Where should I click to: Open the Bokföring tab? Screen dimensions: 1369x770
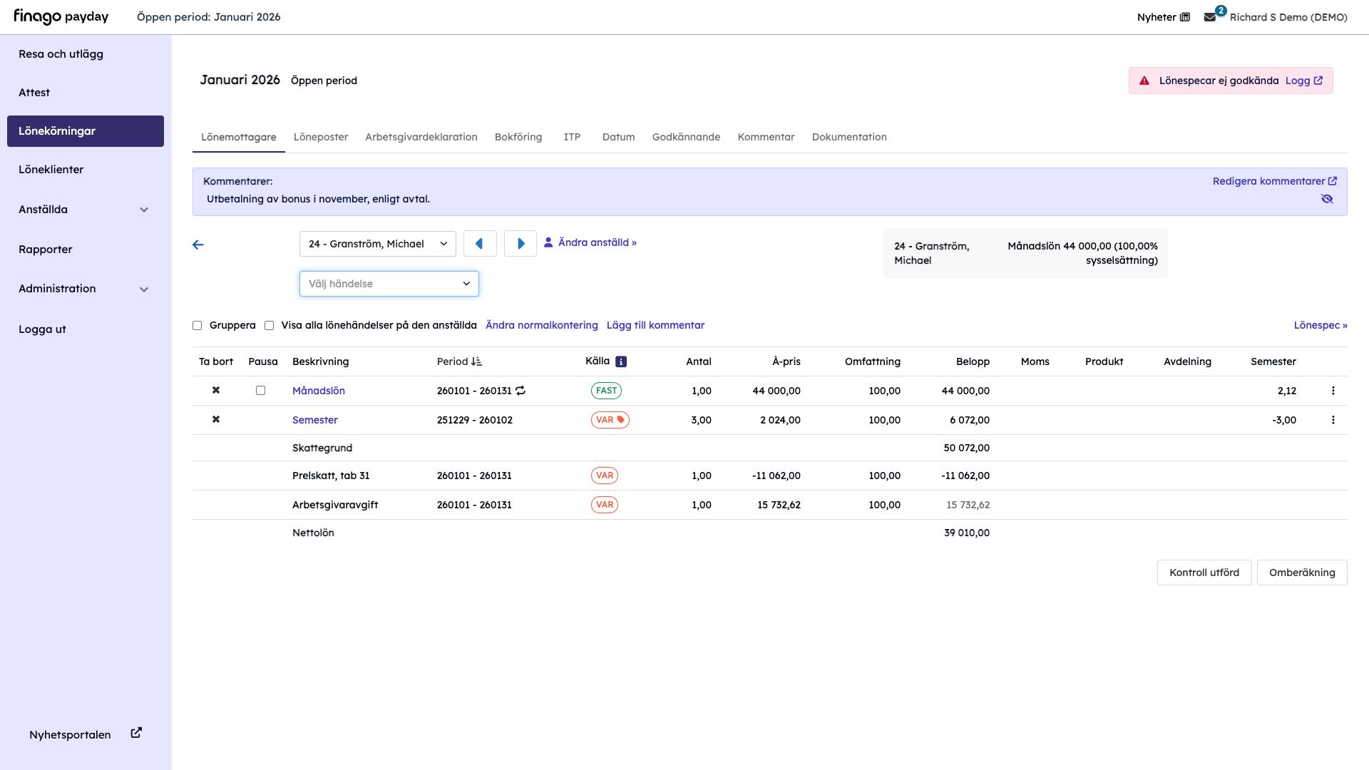518,137
